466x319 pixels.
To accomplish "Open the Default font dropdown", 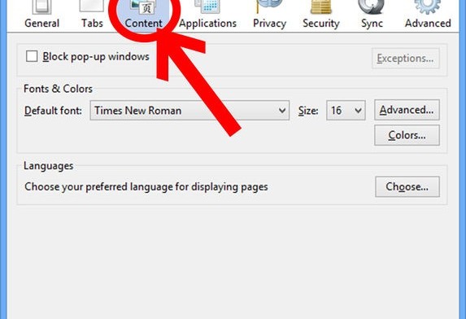I will click(189, 111).
